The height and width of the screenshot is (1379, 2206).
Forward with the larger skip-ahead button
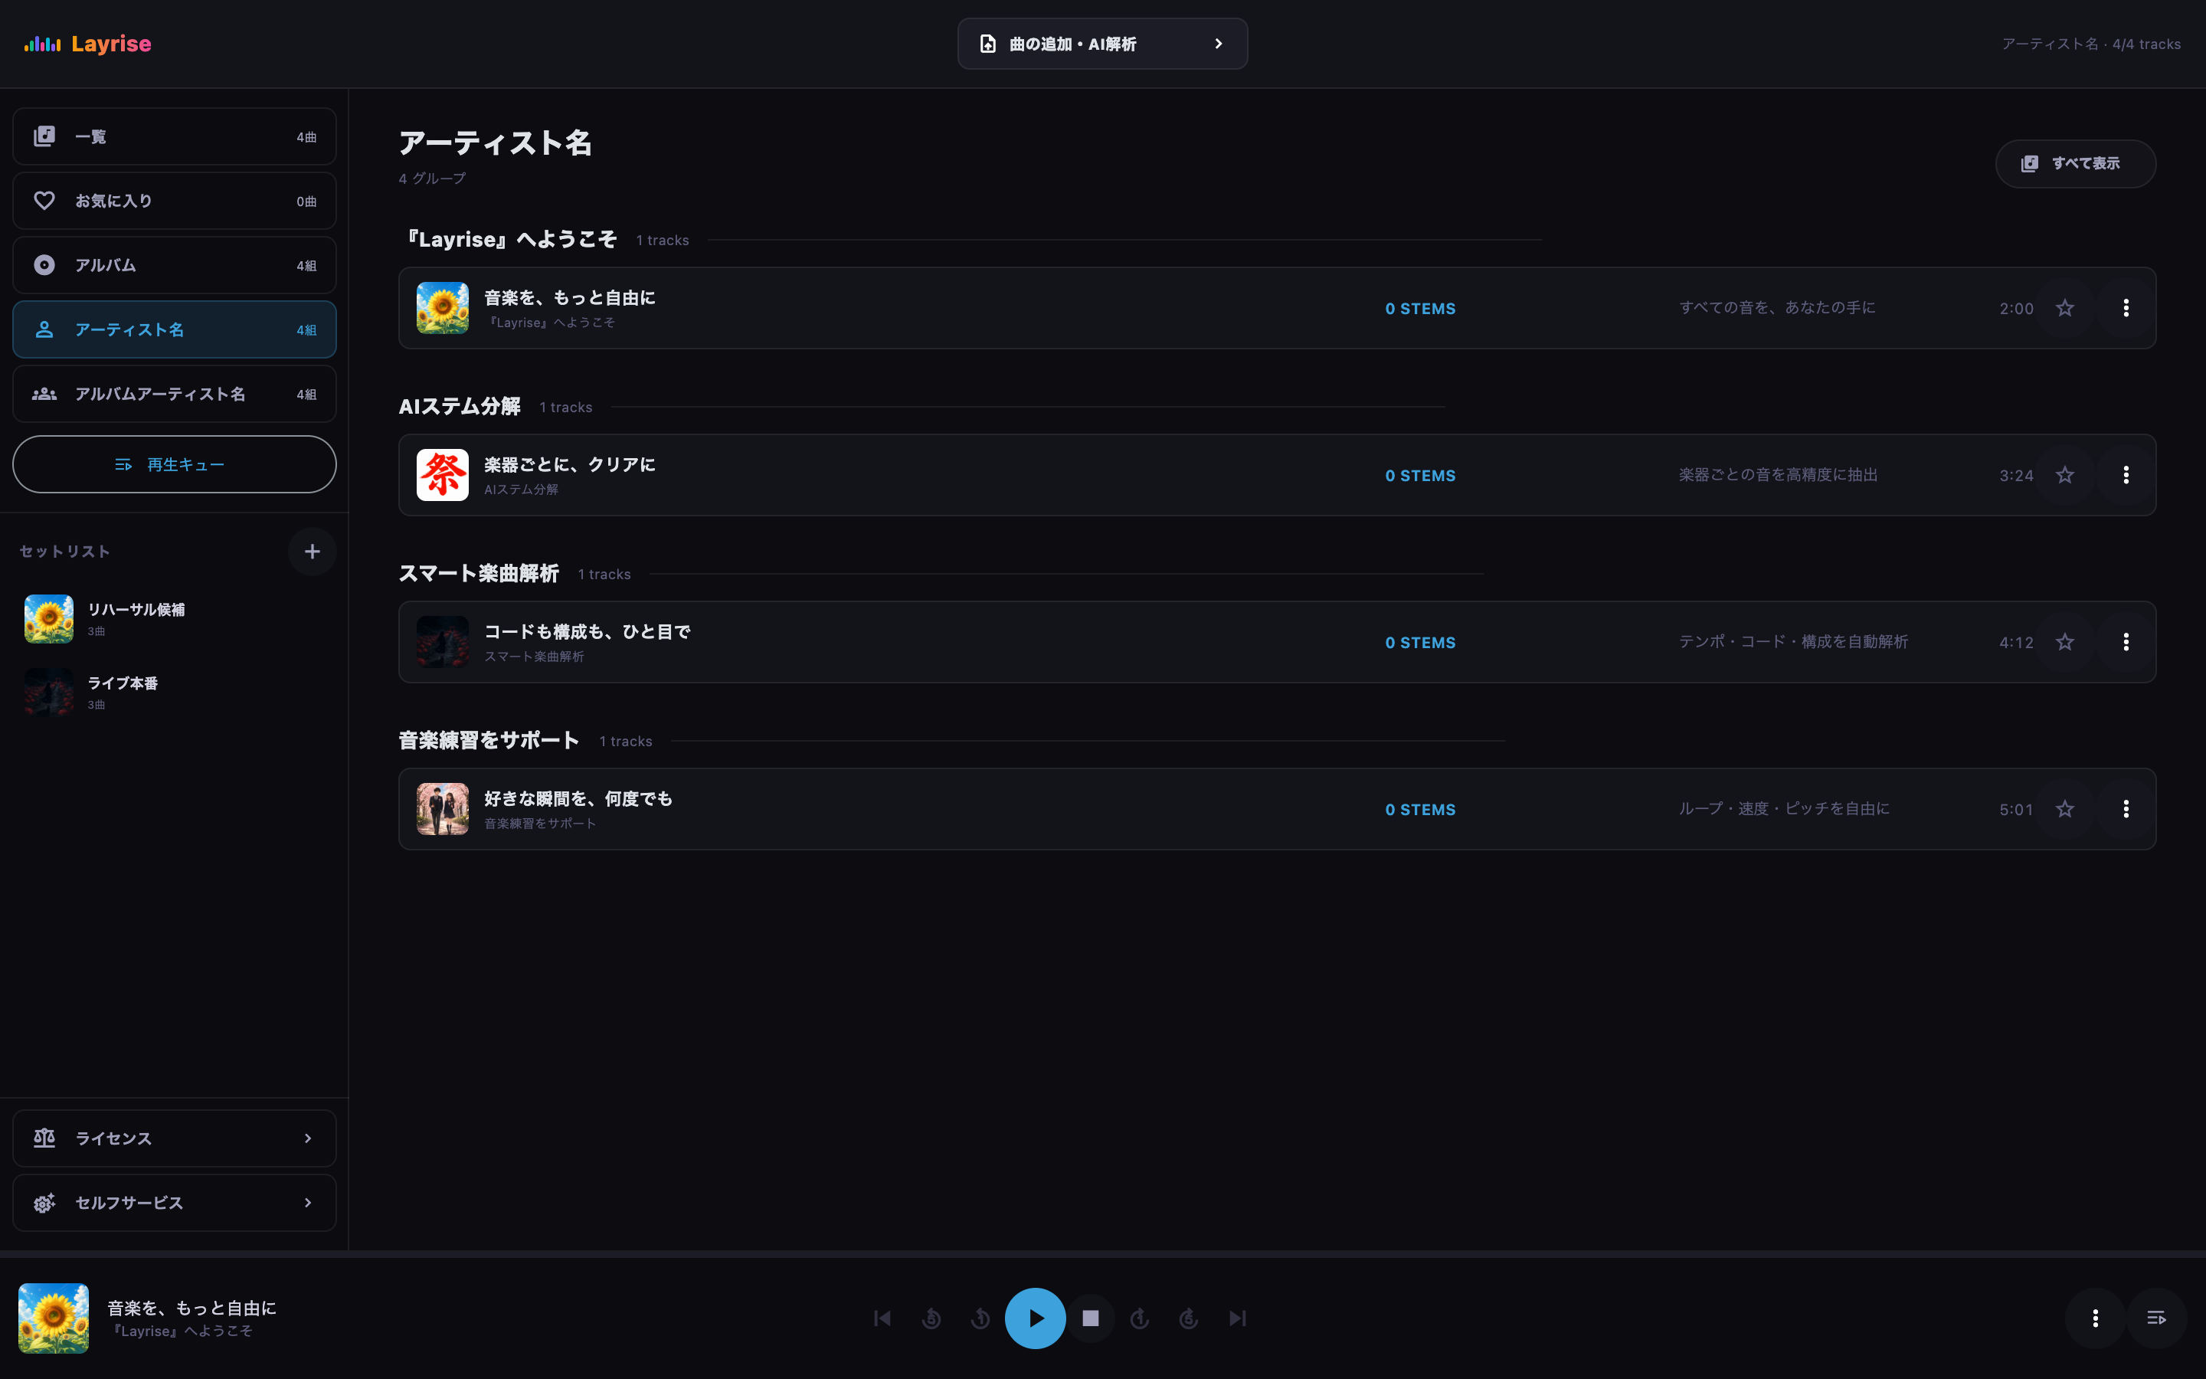coord(1189,1318)
